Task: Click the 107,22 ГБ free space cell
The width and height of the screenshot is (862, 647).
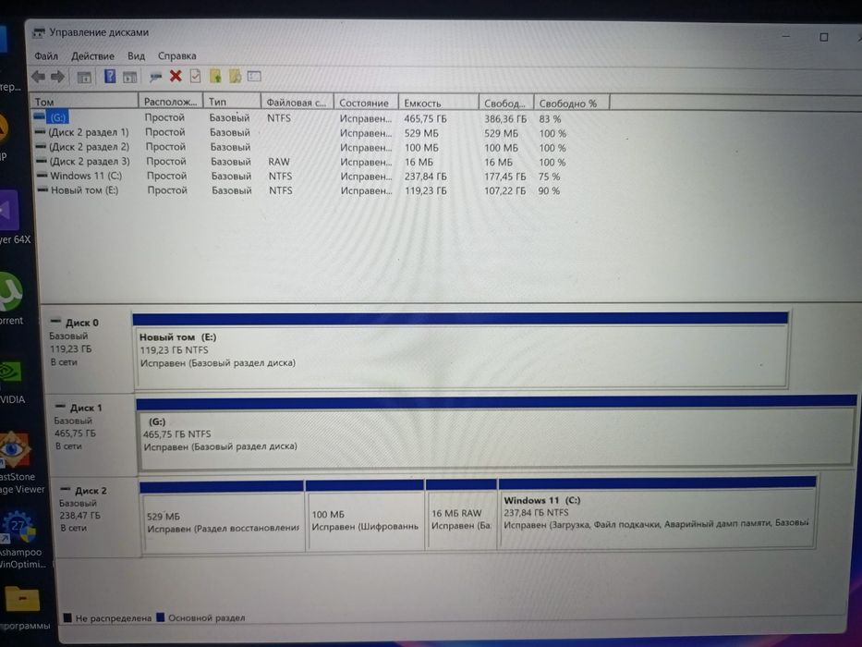Action: coord(504,191)
